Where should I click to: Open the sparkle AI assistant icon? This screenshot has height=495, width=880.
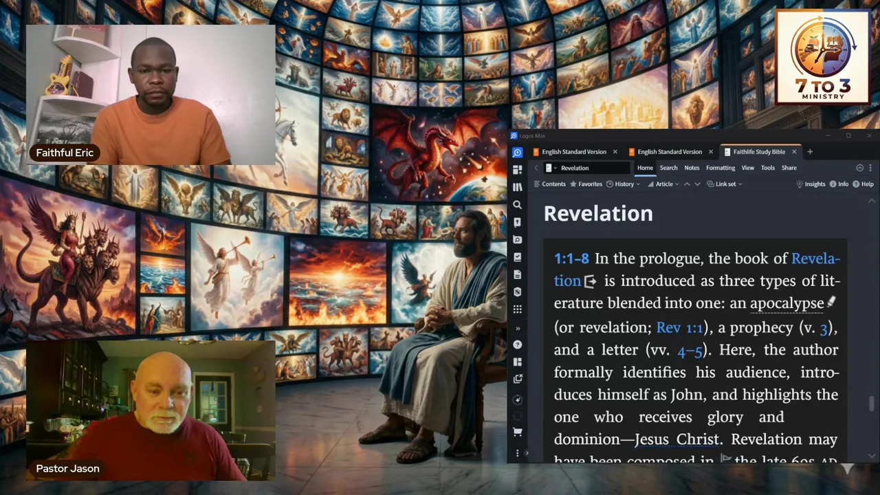point(518,400)
